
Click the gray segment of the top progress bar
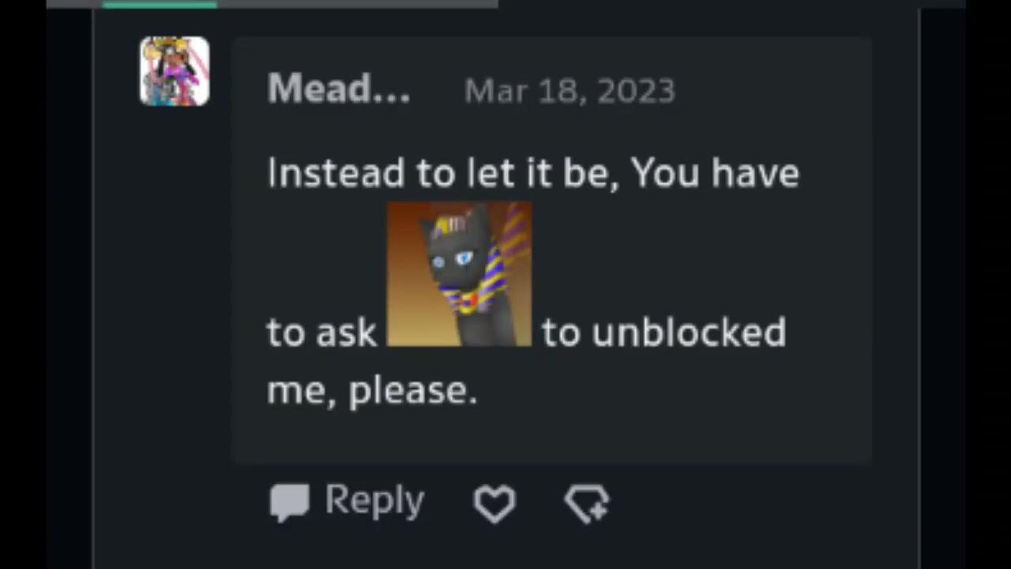358,4
